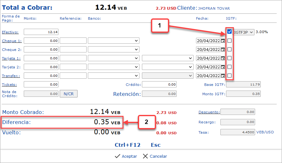
Task: Click the Nota de Crédito amount field
Action: click(41, 94)
